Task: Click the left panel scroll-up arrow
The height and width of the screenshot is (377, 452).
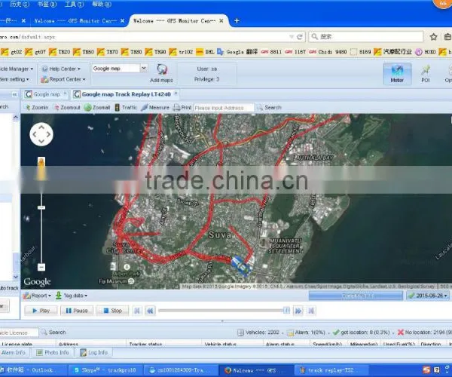Action: 16,117
